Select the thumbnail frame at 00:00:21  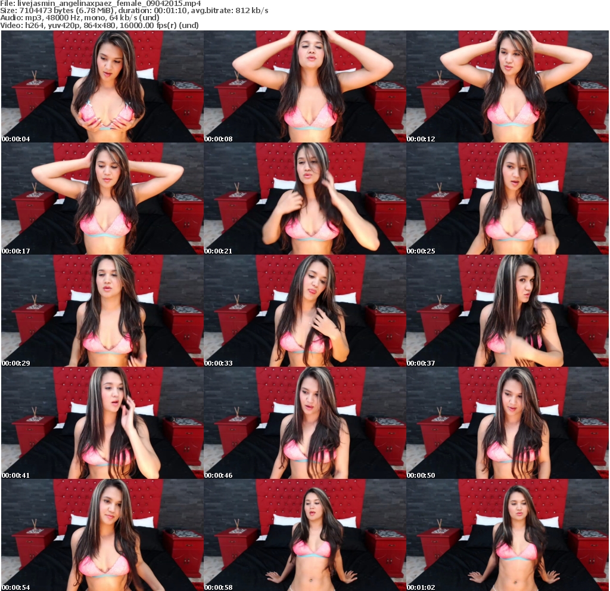click(305, 199)
